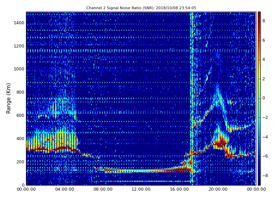
Task: Click the daytime echo layer at 12:00 near 120 km
Action: pyautogui.click(x=141, y=171)
